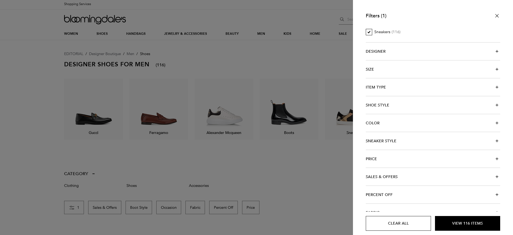513x235 pixels.
Task: Go to Editorial breadcrumb link
Action: click(74, 54)
